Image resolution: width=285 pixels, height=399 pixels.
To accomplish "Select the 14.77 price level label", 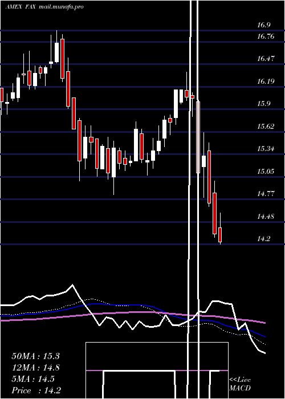I will (x=266, y=194).
